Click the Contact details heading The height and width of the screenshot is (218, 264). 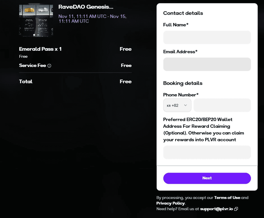[183, 13]
